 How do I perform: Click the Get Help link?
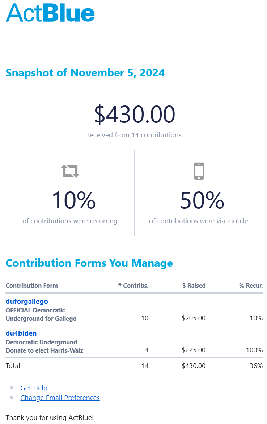click(x=34, y=388)
